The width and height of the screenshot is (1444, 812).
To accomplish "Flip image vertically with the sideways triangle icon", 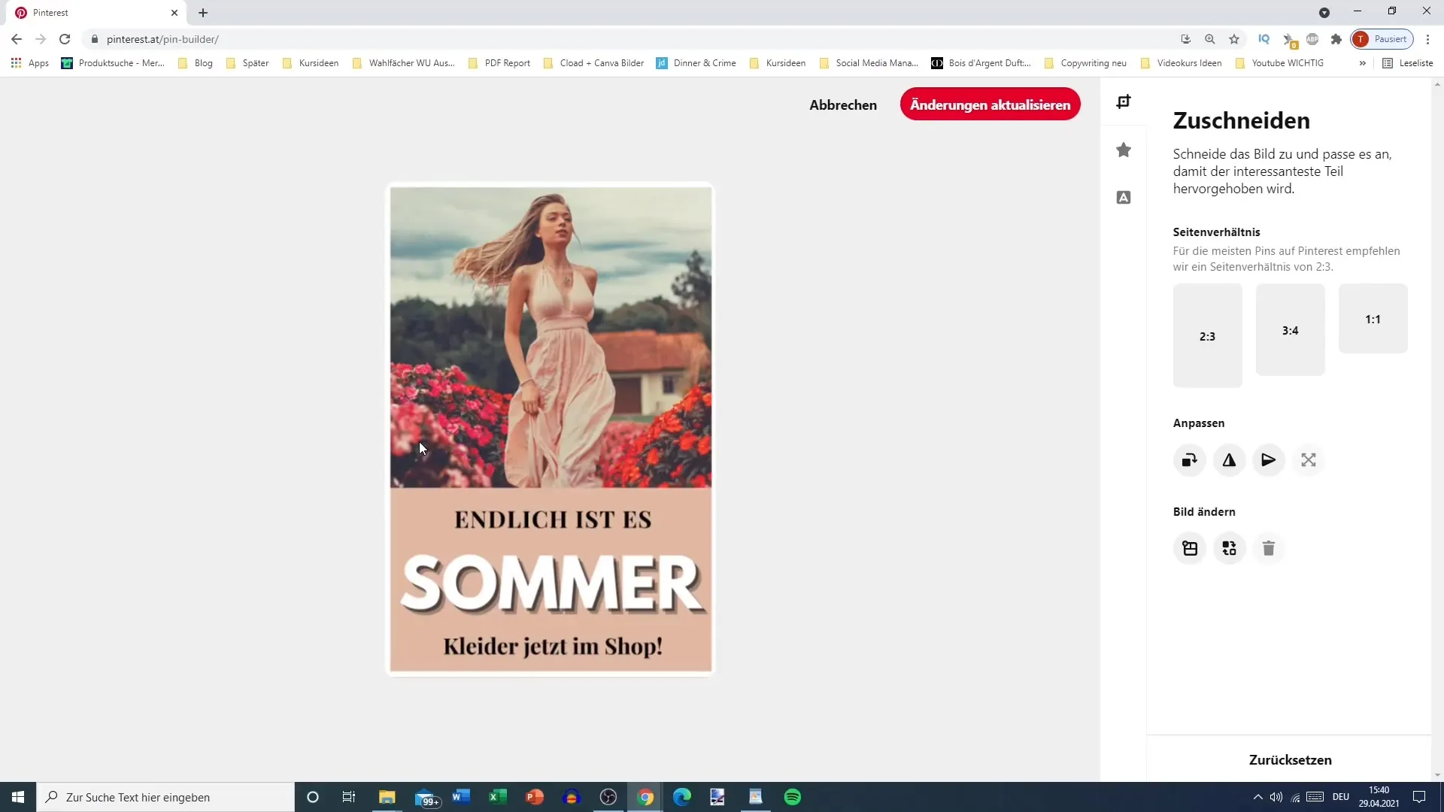I will tap(1269, 460).
